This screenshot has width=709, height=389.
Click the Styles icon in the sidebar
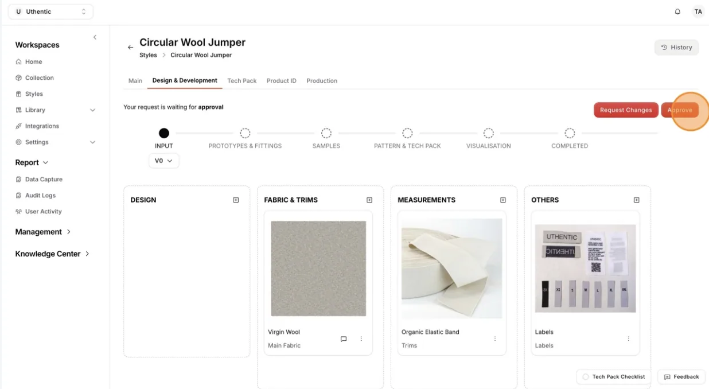tap(19, 94)
